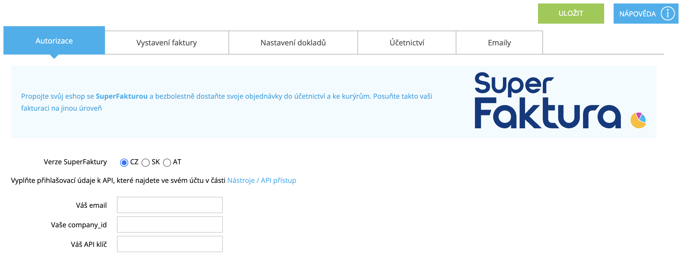The height and width of the screenshot is (256, 682).
Task: Follow the Nástroje / API přístup link
Action: coord(262,180)
